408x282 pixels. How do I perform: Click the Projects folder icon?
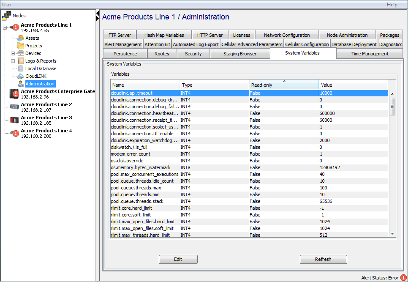pyautogui.click(x=21, y=46)
